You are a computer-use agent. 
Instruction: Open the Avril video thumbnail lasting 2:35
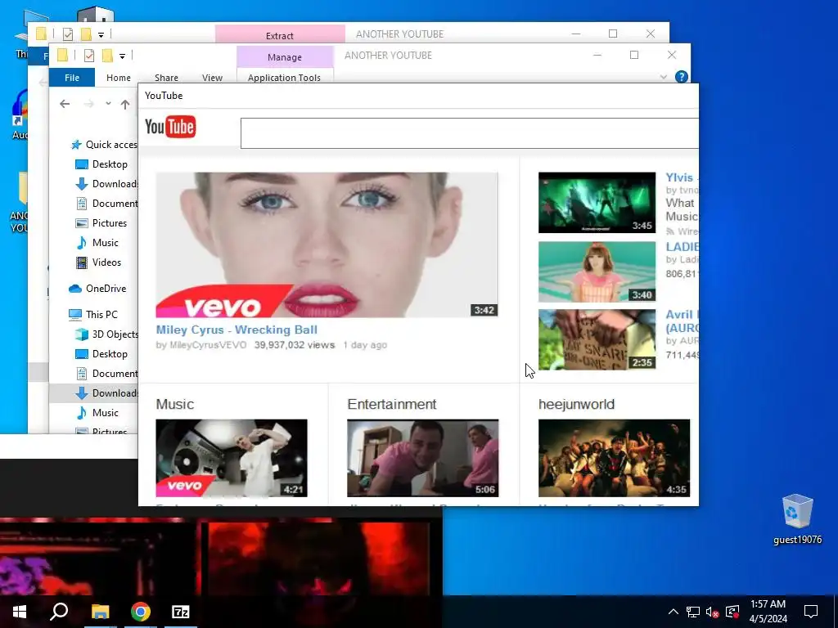click(597, 339)
